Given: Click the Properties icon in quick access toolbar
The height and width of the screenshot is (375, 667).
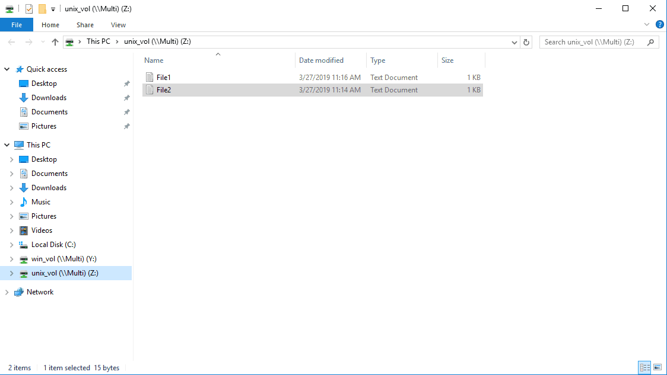Looking at the screenshot, I should point(28,9).
